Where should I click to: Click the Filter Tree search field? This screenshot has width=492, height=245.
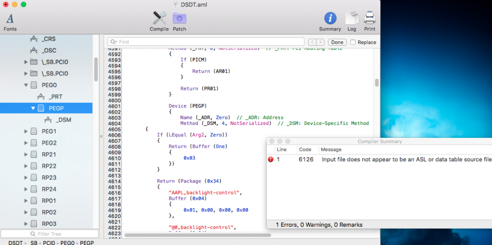(x=49, y=234)
